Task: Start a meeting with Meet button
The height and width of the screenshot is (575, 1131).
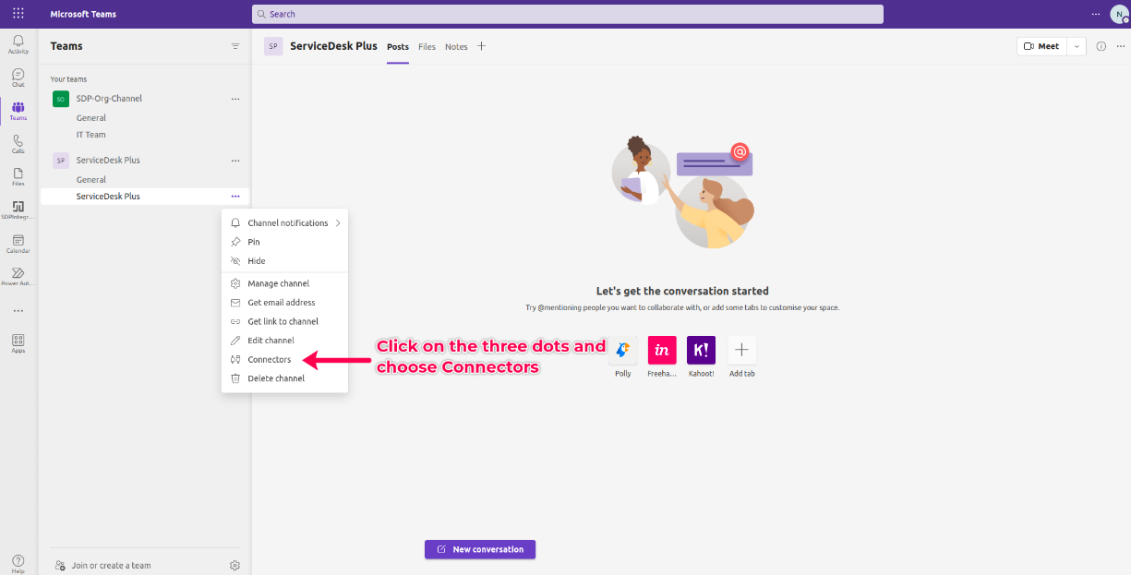Action: click(x=1042, y=46)
